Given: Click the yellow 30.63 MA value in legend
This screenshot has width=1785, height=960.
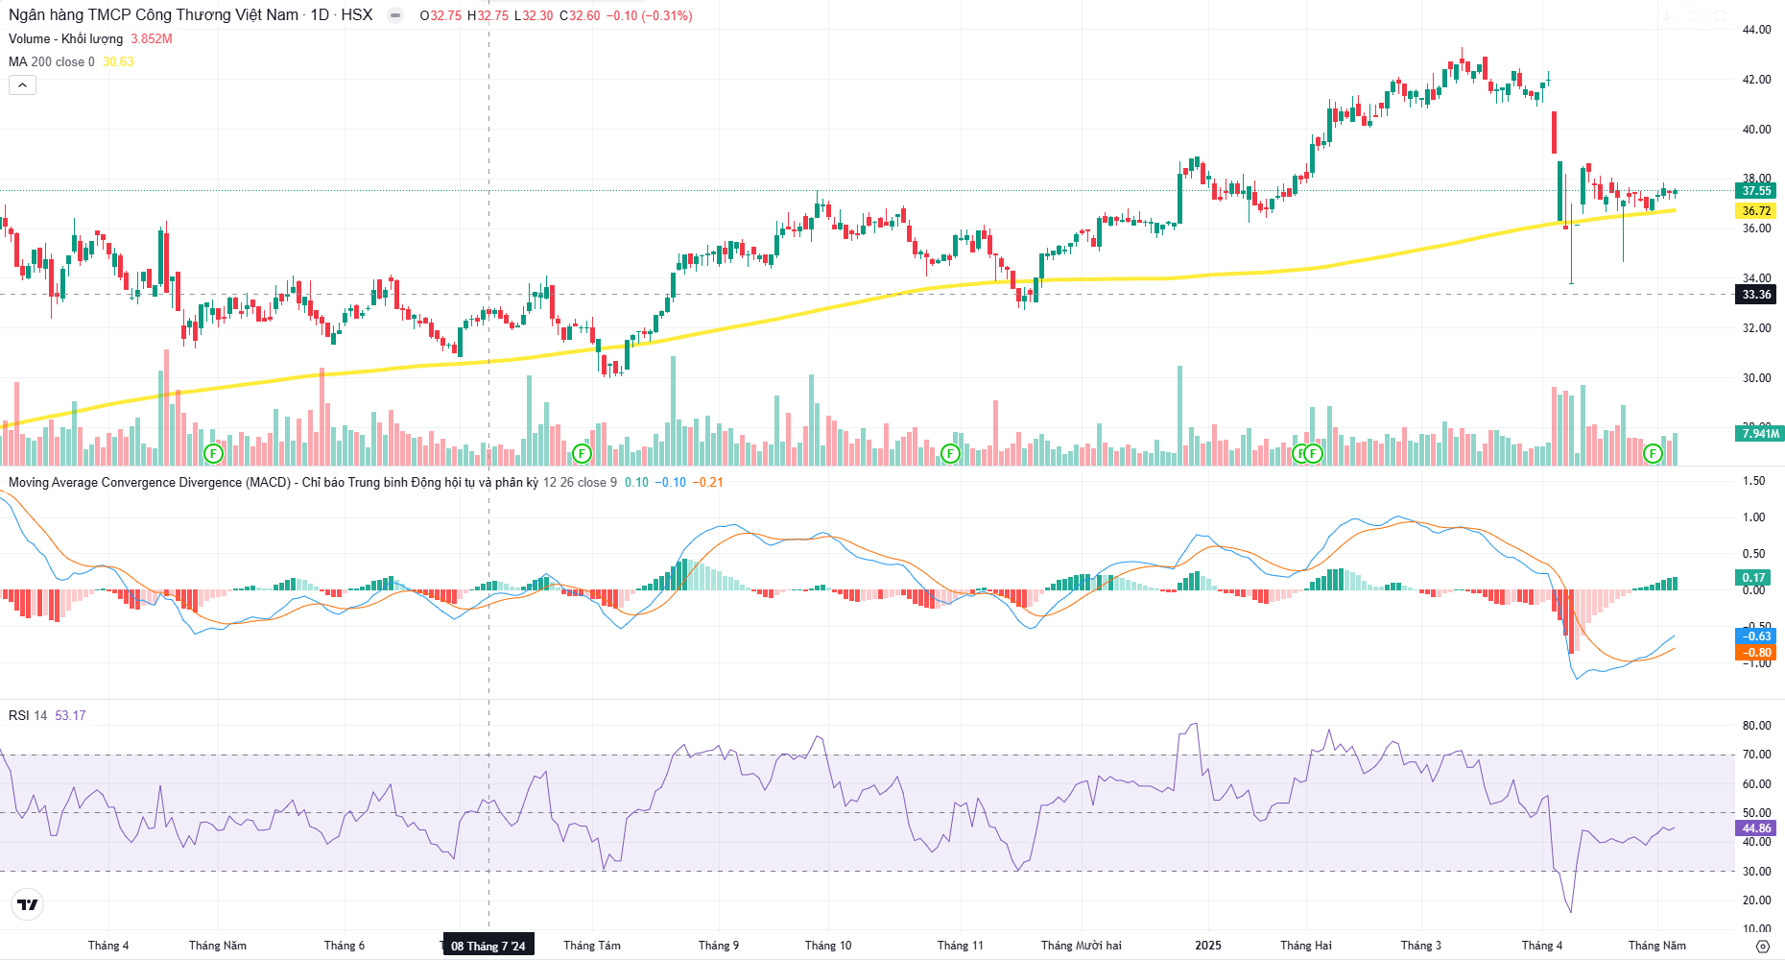Looking at the screenshot, I should pos(118,61).
